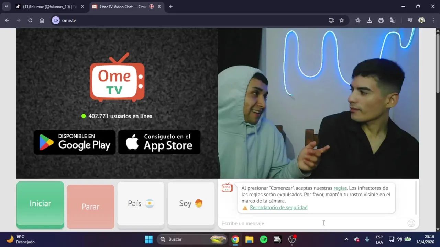Reload the ome.tv page
This screenshot has width=440, height=247.
(30, 20)
